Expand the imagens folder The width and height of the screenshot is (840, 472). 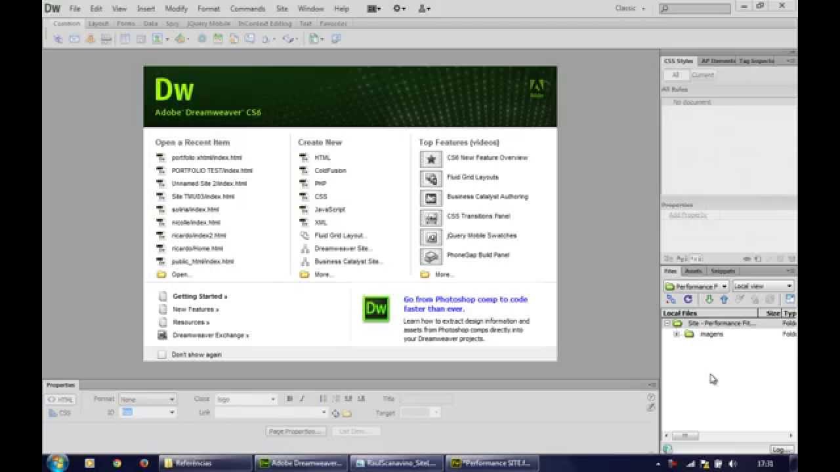[x=676, y=334]
